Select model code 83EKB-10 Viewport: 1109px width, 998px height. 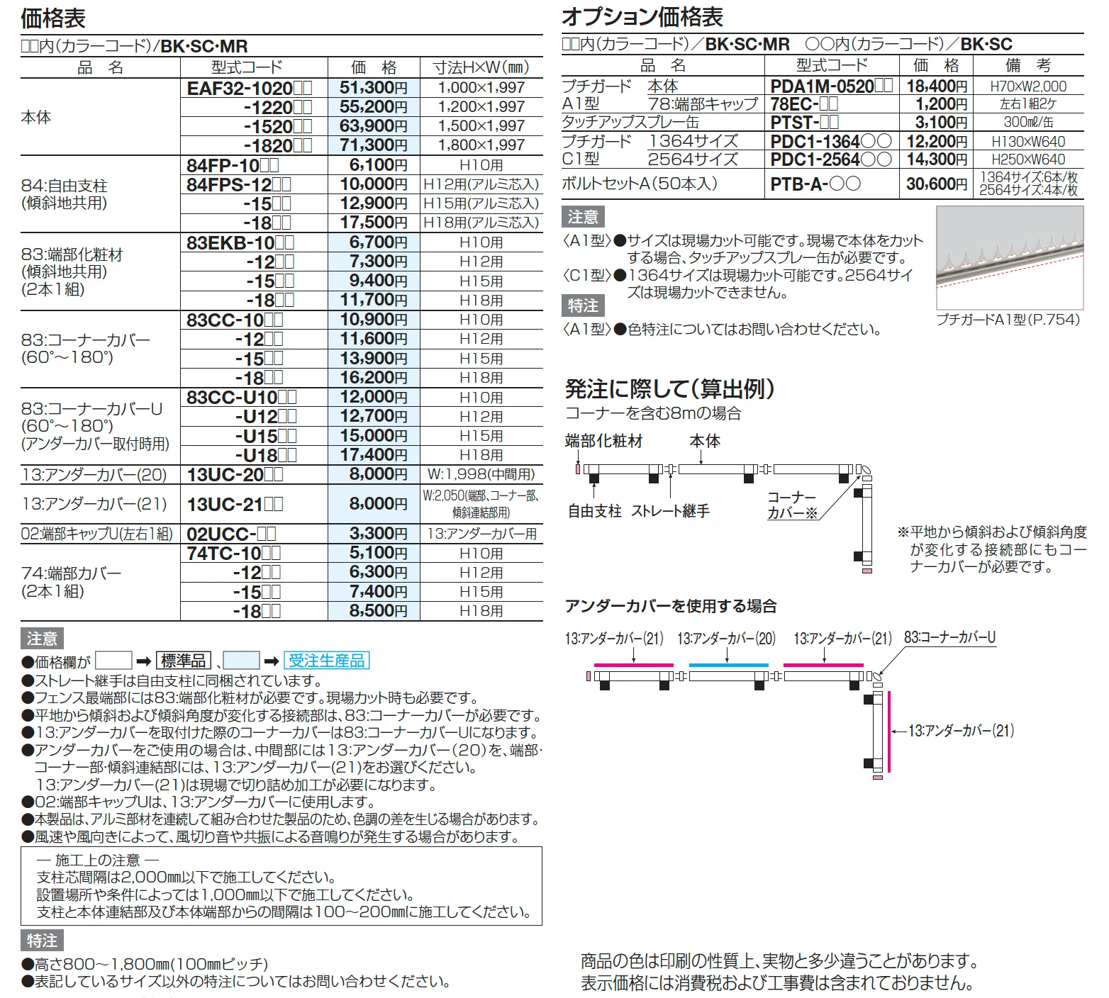point(240,243)
